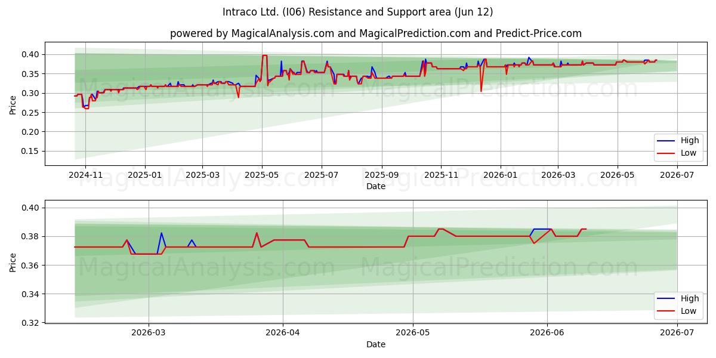This screenshot has width=716, height=358.
Task: Click the '2026-05' date label on the top chart axis
Action: [x=618, y=175]
